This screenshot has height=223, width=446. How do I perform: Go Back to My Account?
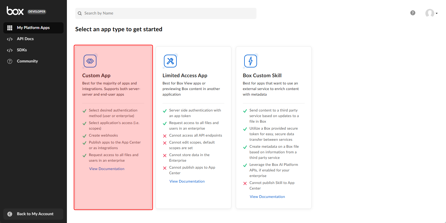[x=33, y=214]
